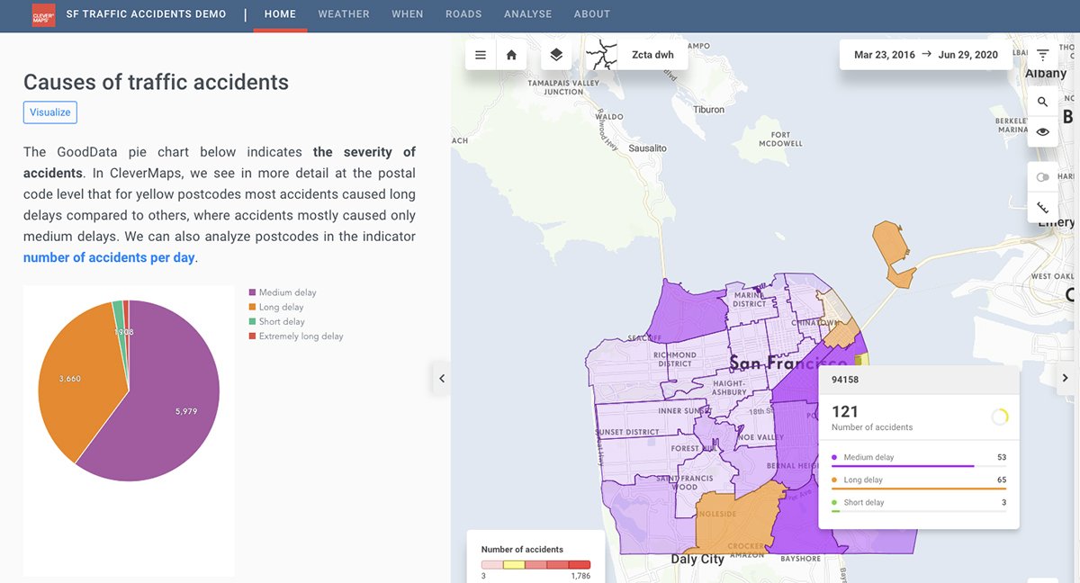
Task: Toggle the eye visibility icon on the map
Action: (x=1042, y=131)
